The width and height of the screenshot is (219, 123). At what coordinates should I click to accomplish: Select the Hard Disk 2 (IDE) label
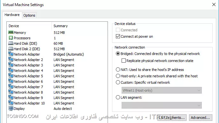[x=27, y=49]
